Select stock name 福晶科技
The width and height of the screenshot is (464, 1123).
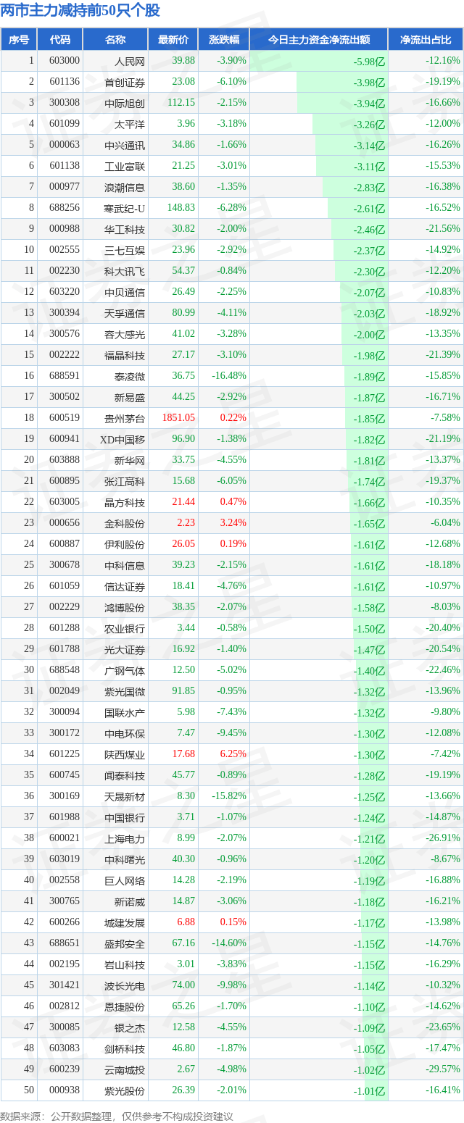click(125, 356)
